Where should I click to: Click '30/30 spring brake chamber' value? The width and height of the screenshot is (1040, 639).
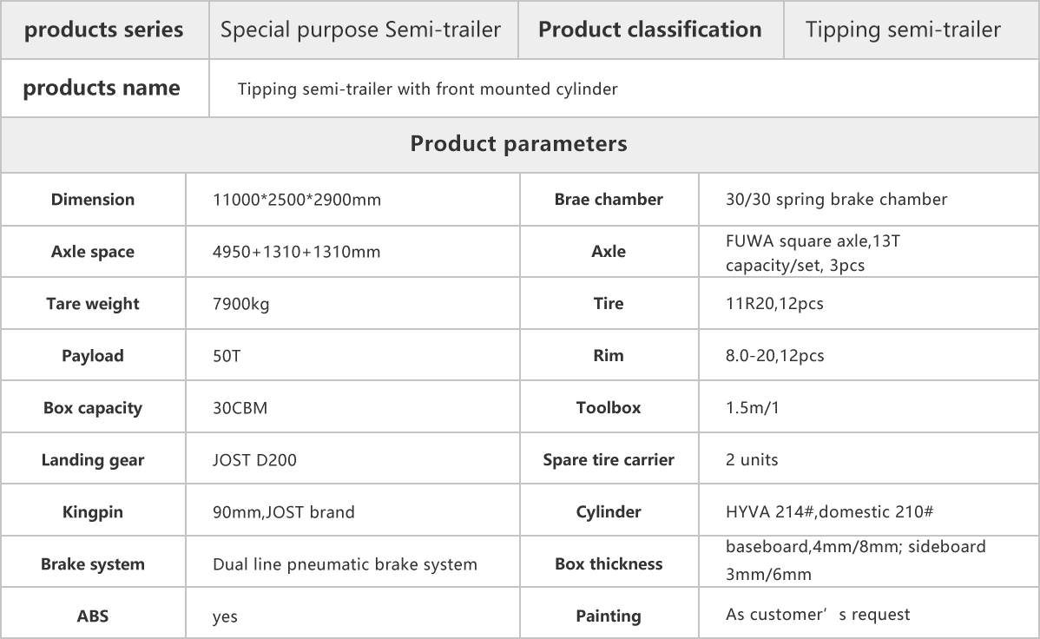[836, 200]
